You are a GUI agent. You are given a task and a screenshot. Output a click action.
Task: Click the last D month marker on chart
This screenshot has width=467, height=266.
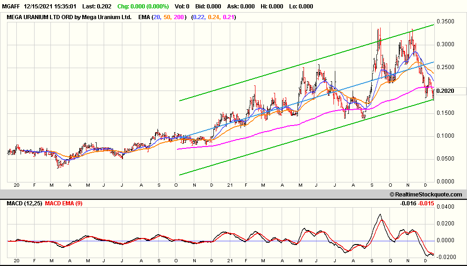coord(426,185)
